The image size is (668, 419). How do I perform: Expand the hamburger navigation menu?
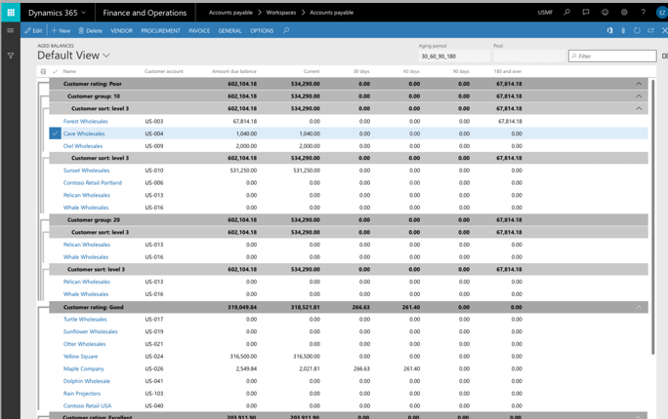pyautogui.click(x=11, y=30)
